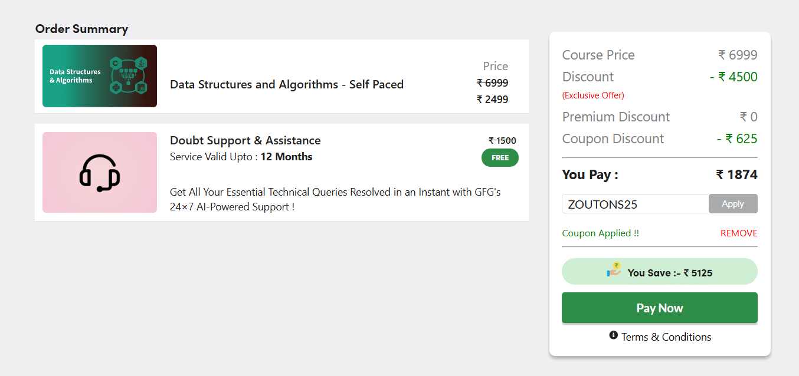Click the Data Structures & Algorithms course thumbnail
This screenshot has width=799, height=376.
pyautogui.click(x=99, y=75)
